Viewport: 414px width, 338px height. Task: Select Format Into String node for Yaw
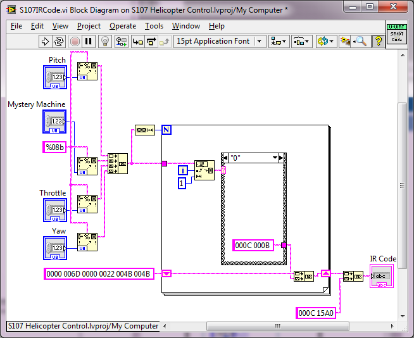point(87,242)
